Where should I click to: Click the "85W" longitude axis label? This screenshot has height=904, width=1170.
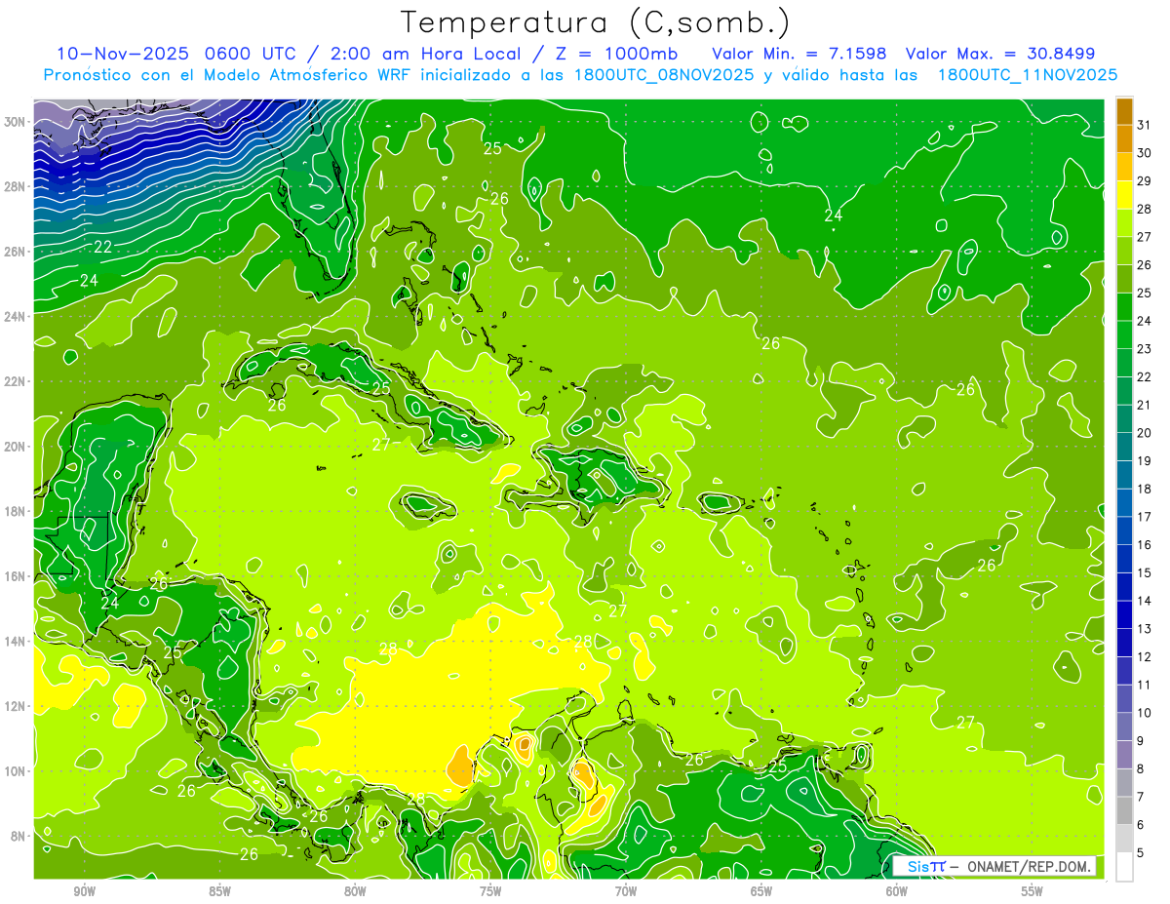219,891
